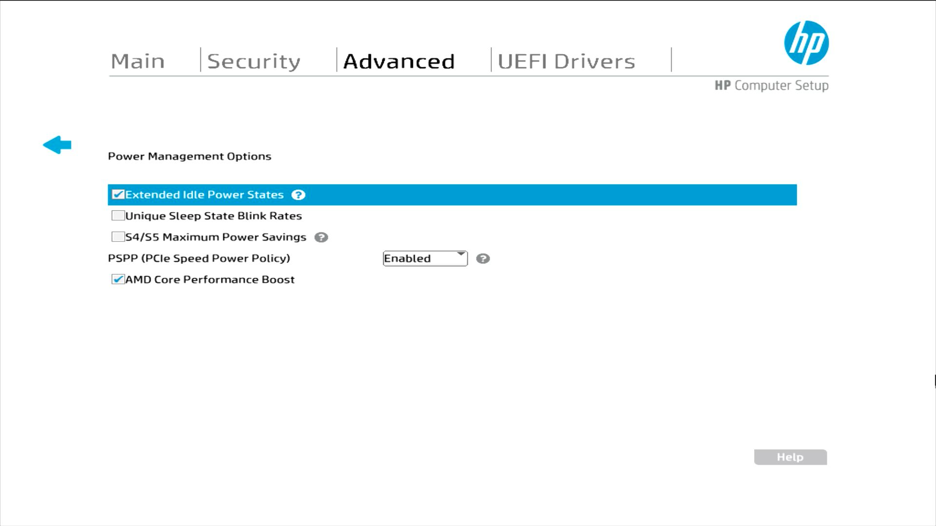Open the PSPP Enabled dropdown
This screenshot has height=526, width=936.
coord(420,259)
